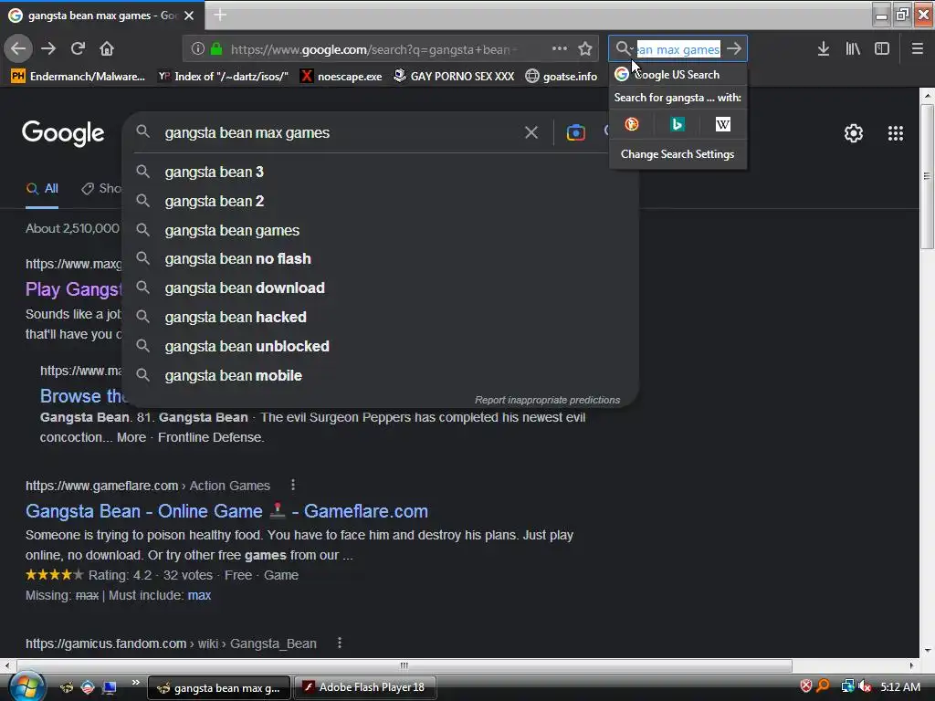935x701 pixels.
Task: Click Report inappropriate predictions link
Action: (548, 400)
